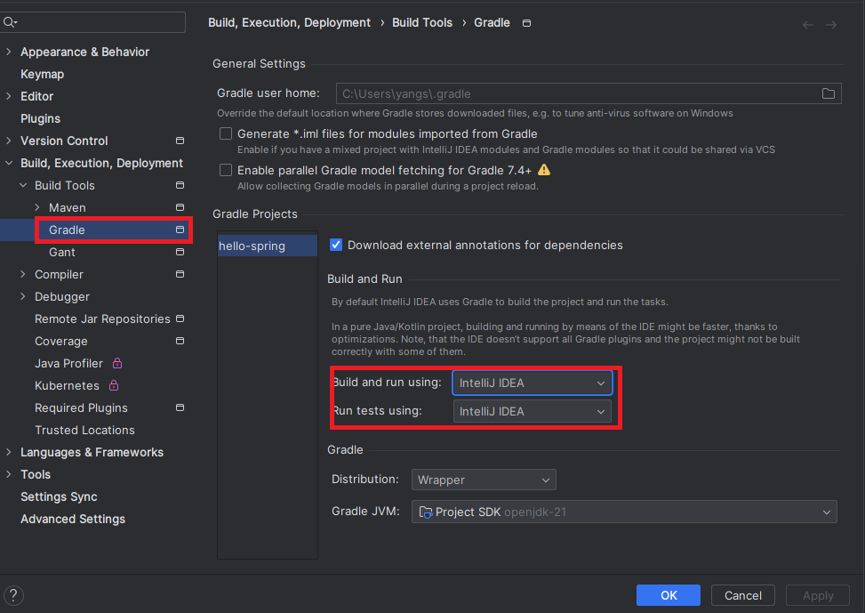Enable Generate *.iml files for modules checkbox
865x613 pixels.
click(226, 133)
